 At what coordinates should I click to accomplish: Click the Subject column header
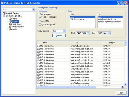coord(112,43)
